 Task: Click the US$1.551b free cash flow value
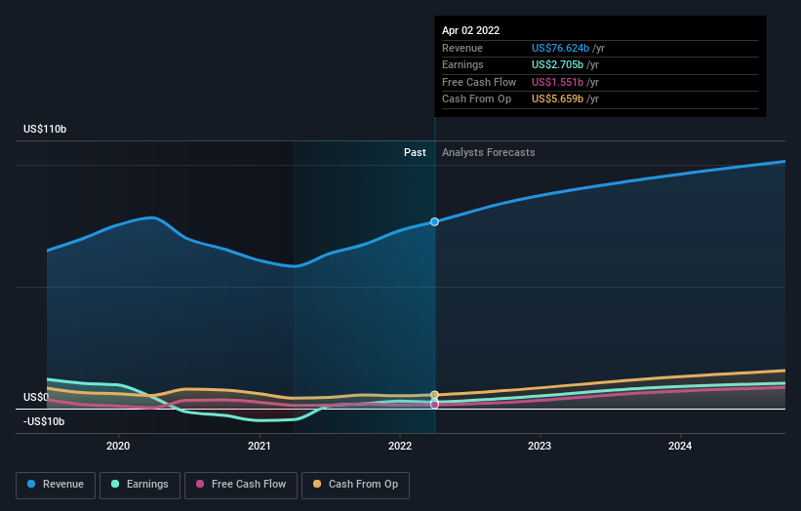coord(557,82)
